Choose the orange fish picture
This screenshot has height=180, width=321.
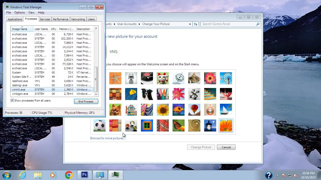coord(179,110)
